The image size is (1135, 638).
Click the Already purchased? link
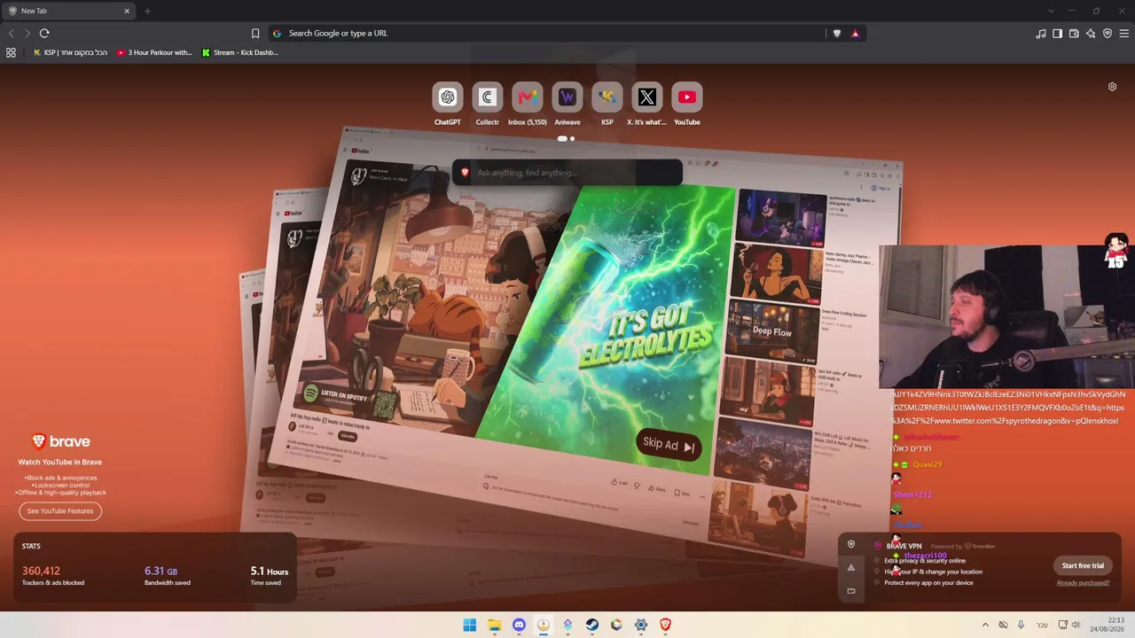(x=1083, y=583)
